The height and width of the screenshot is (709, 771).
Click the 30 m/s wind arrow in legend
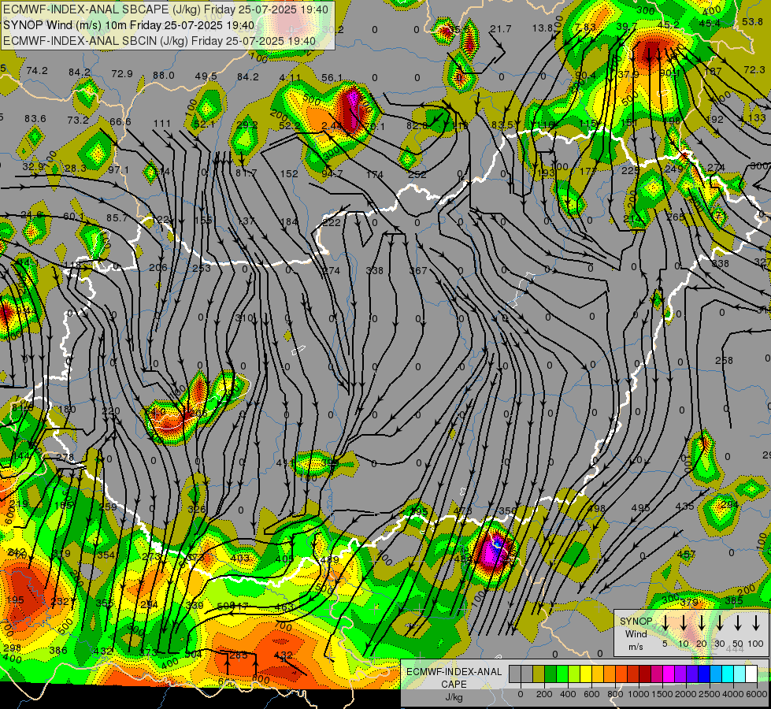(x=719, y=623)
